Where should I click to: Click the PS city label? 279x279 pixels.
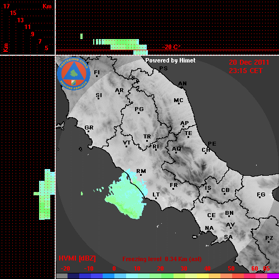click(x=163, y=69)
